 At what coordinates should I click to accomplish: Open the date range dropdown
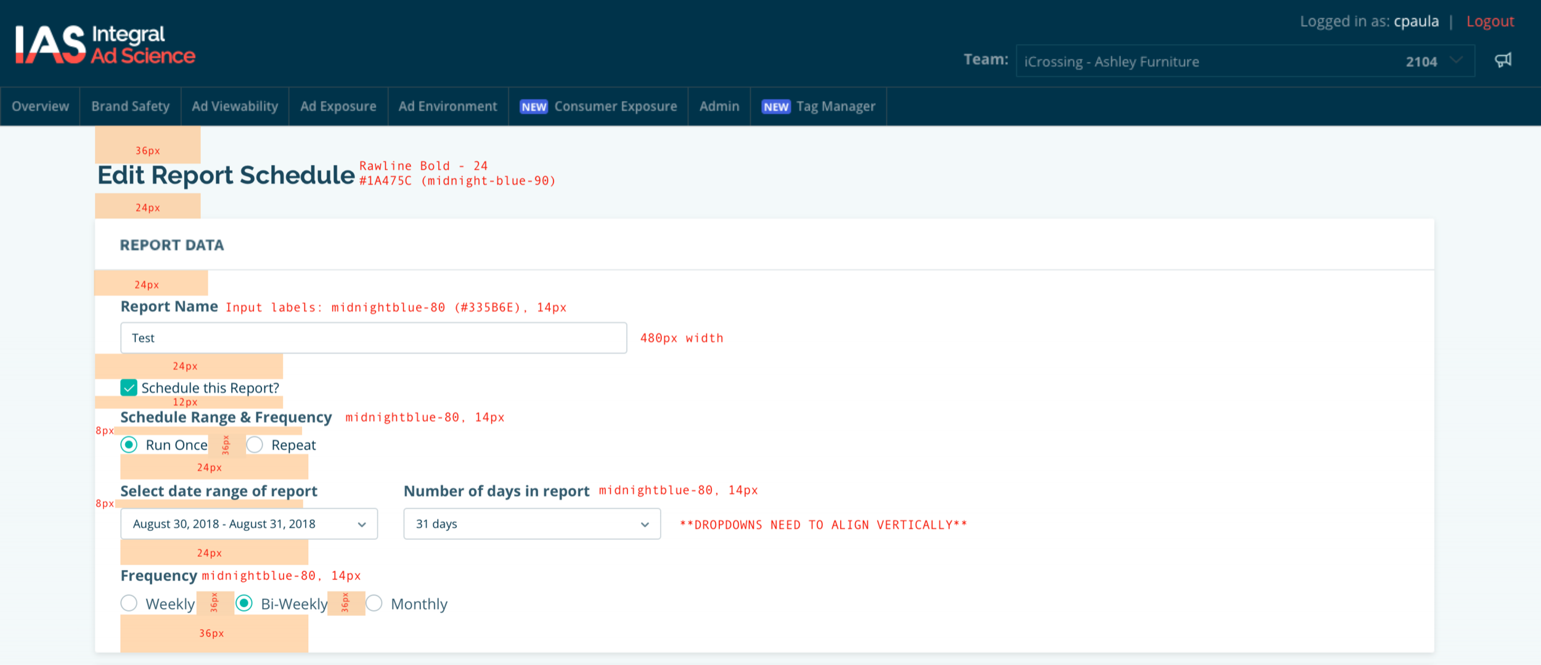(249, 524)
